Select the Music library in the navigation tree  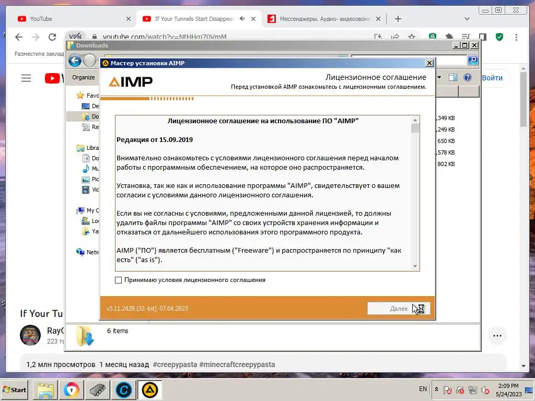coord(91,169)
